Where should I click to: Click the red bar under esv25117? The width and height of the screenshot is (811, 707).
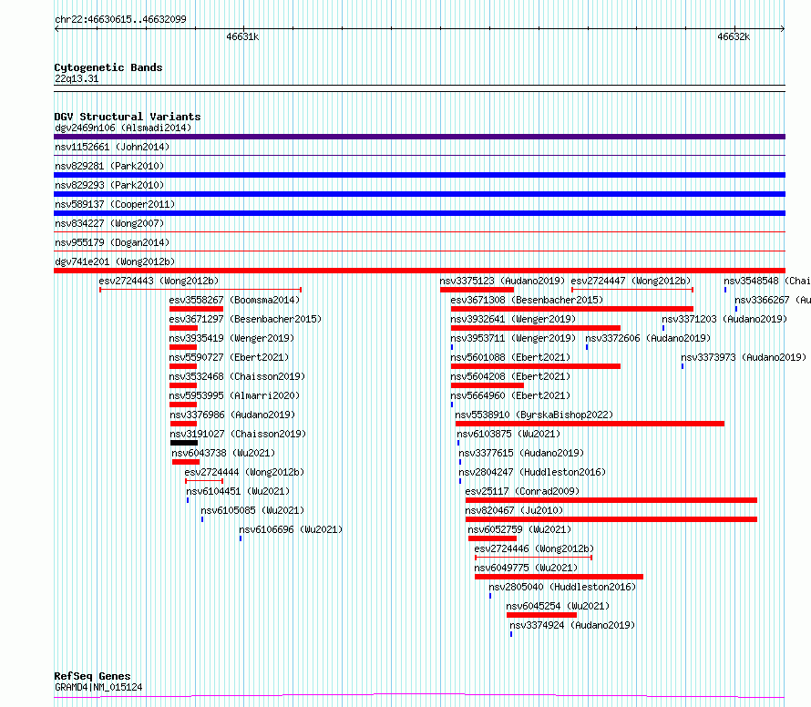tap(611, 500)
